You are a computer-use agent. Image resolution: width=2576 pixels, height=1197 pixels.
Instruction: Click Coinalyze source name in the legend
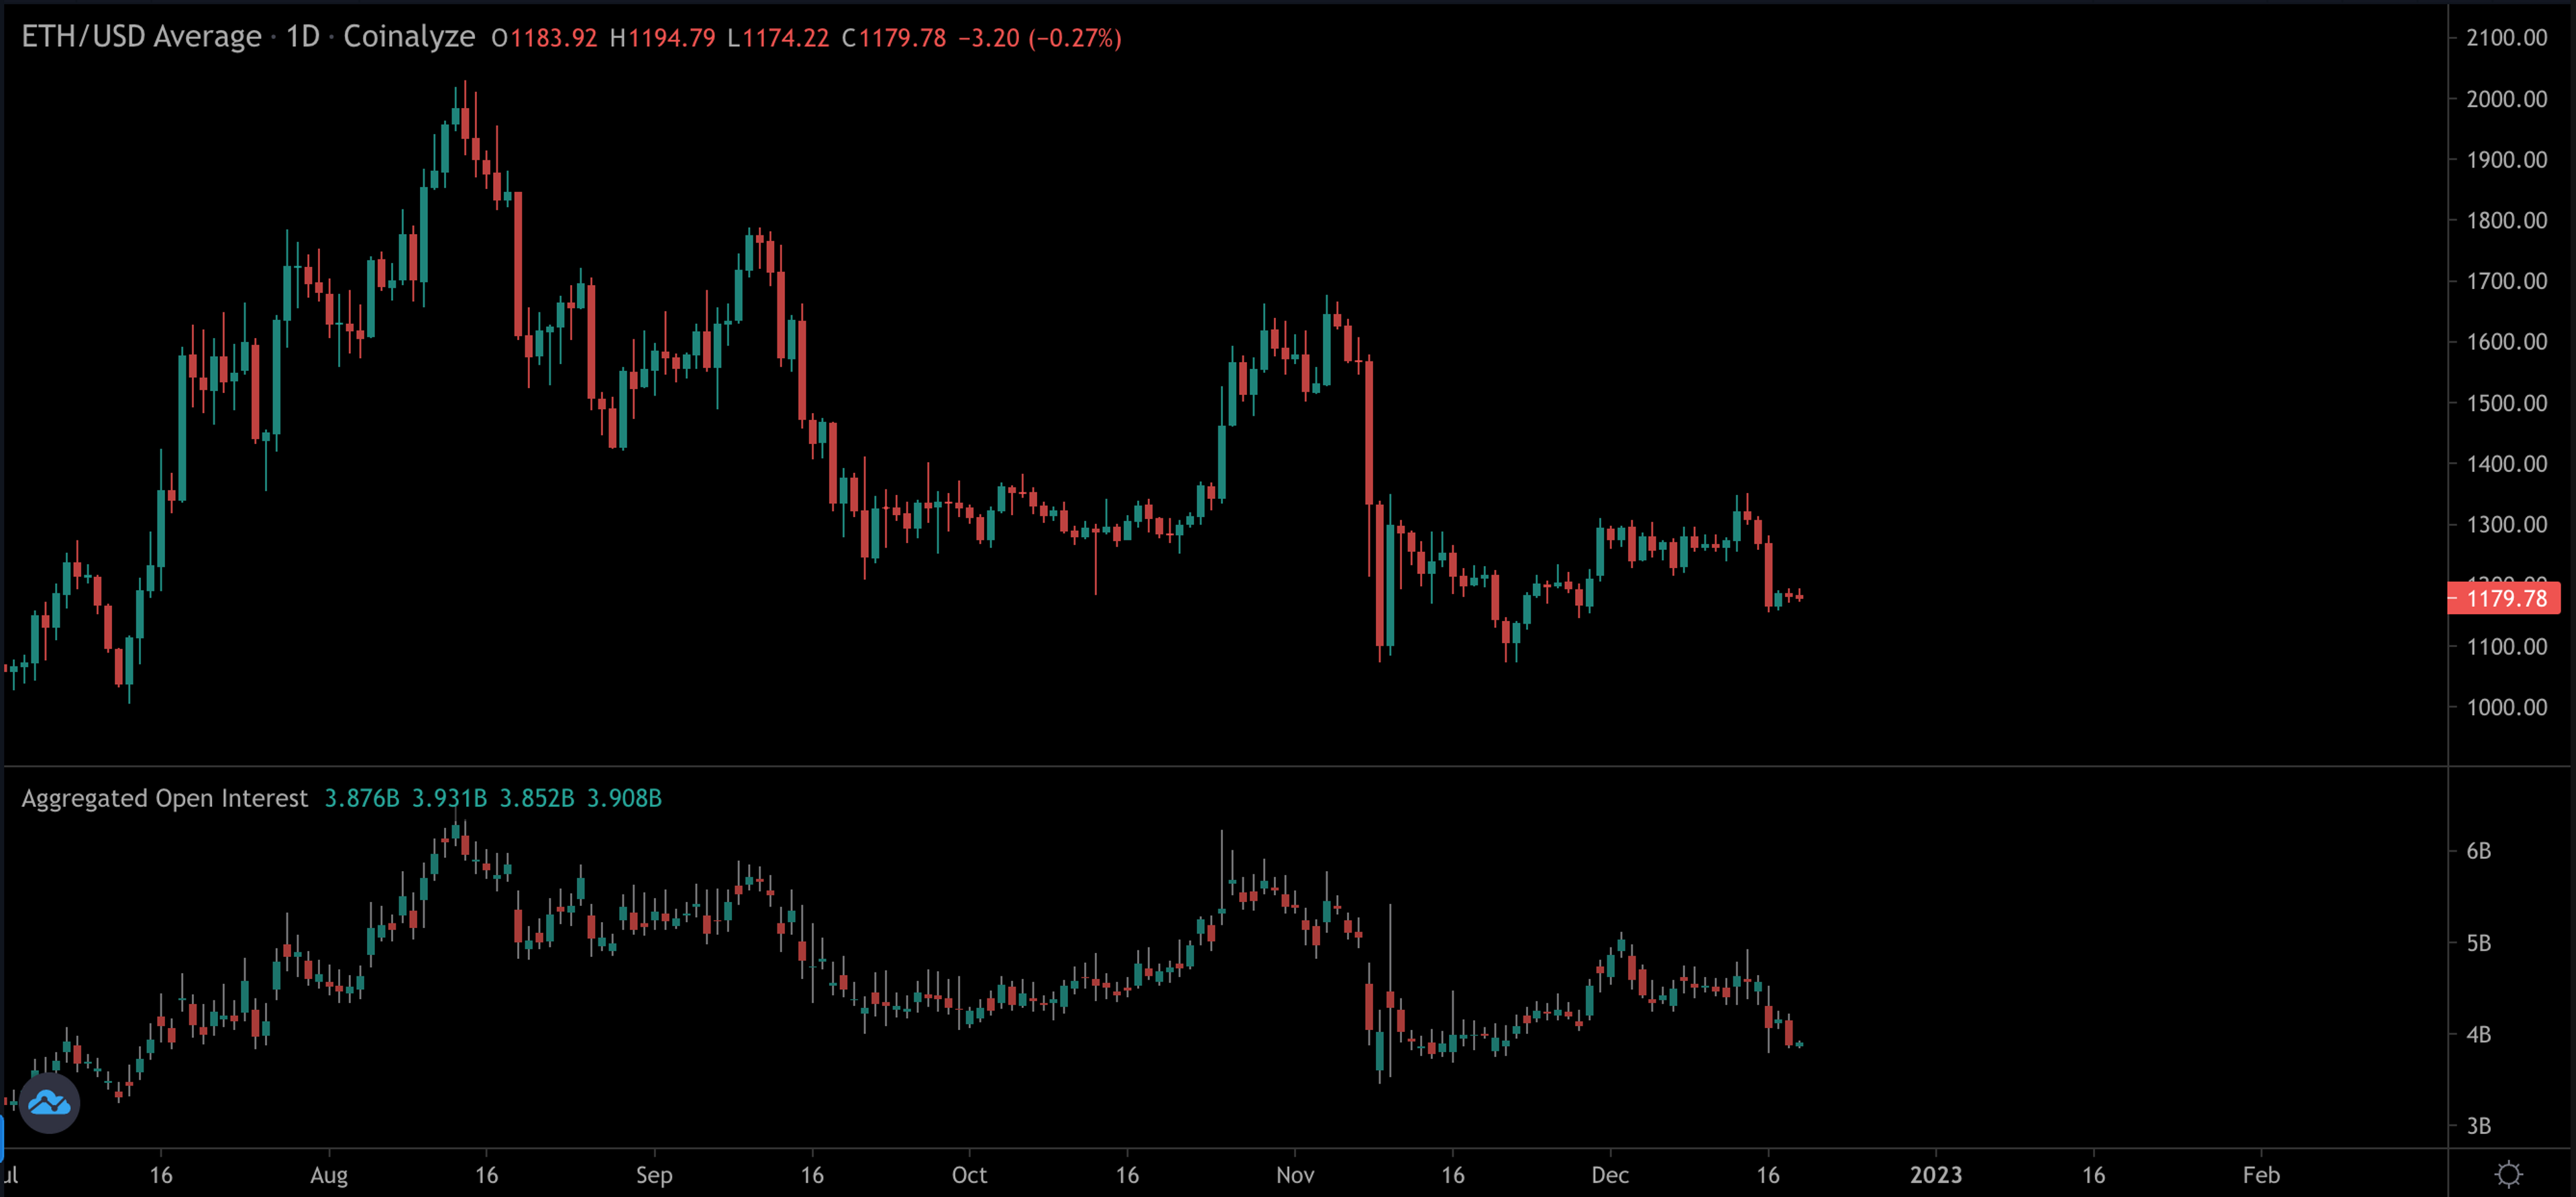409,37
